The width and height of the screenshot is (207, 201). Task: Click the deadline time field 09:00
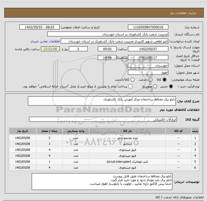point(107,49)
